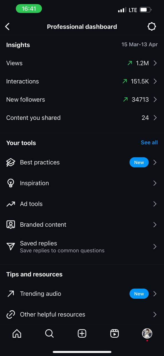Expand Views insights chevron
Screen dimensions: 164x356
155,63
